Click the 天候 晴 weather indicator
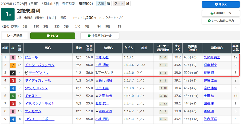 104,4
